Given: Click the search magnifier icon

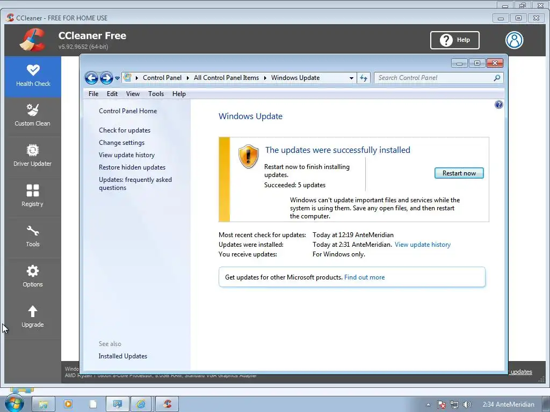Looking at the screenshot, I should click(497, 78).
